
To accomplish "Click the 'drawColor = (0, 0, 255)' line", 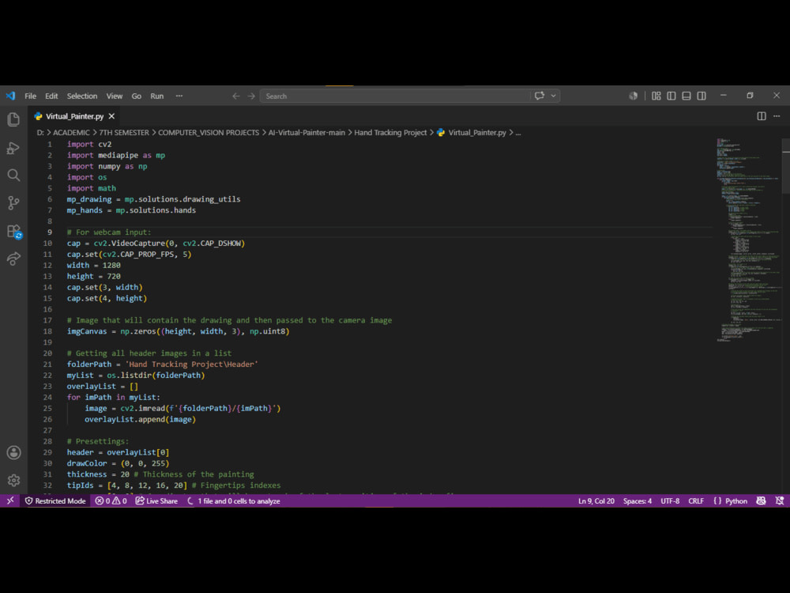I will (x=118, y=463).
